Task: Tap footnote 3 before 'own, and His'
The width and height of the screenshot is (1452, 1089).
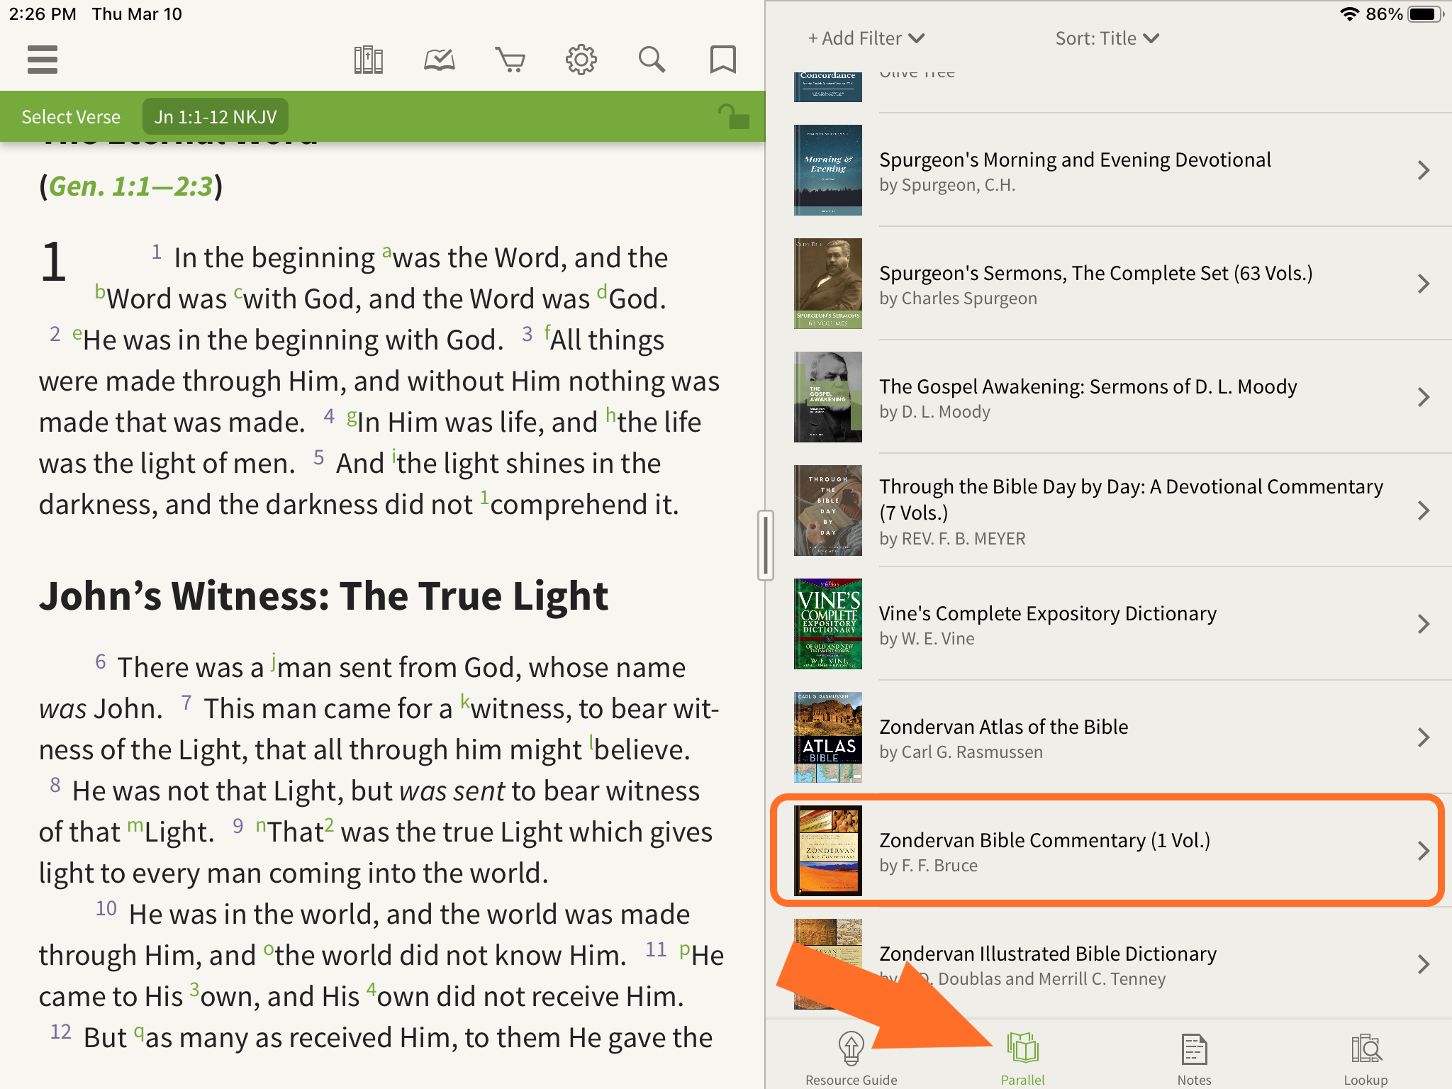Action: [x=194, y=988]
